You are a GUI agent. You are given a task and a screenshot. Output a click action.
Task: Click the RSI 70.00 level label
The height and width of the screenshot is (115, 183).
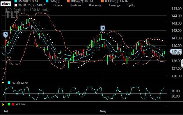pos(175,91)
